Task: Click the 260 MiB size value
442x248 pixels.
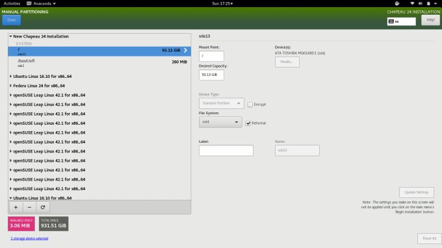Action: (179, 62)
